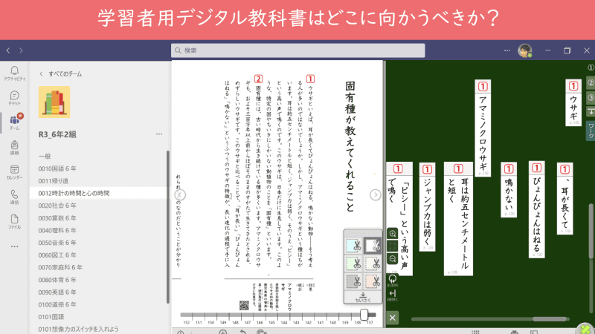
Task: Click the board vertical scrollbar thumb
Action: coord(591,232)
